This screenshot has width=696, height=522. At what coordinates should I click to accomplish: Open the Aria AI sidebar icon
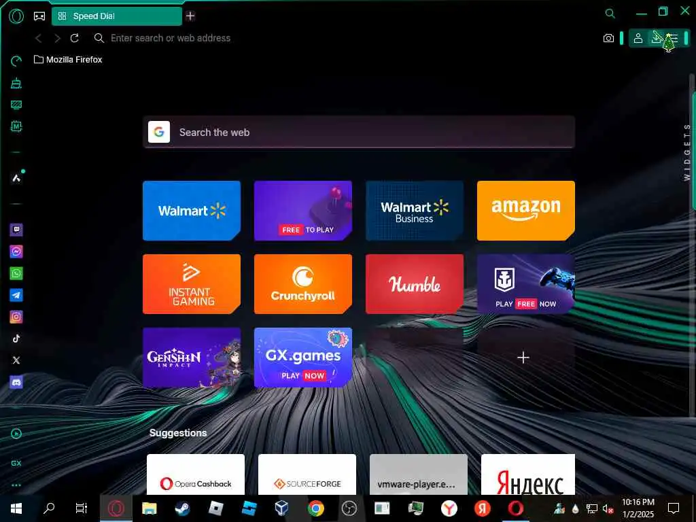pyautogui.click(x=16, y=178)
